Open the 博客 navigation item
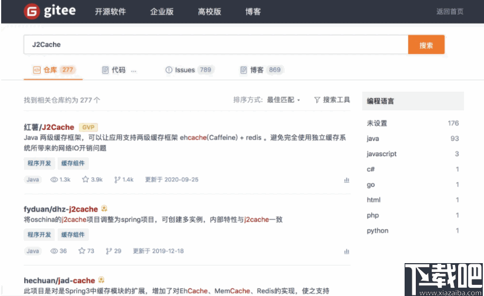Screen dimensions: 484x296 (253, 12)
